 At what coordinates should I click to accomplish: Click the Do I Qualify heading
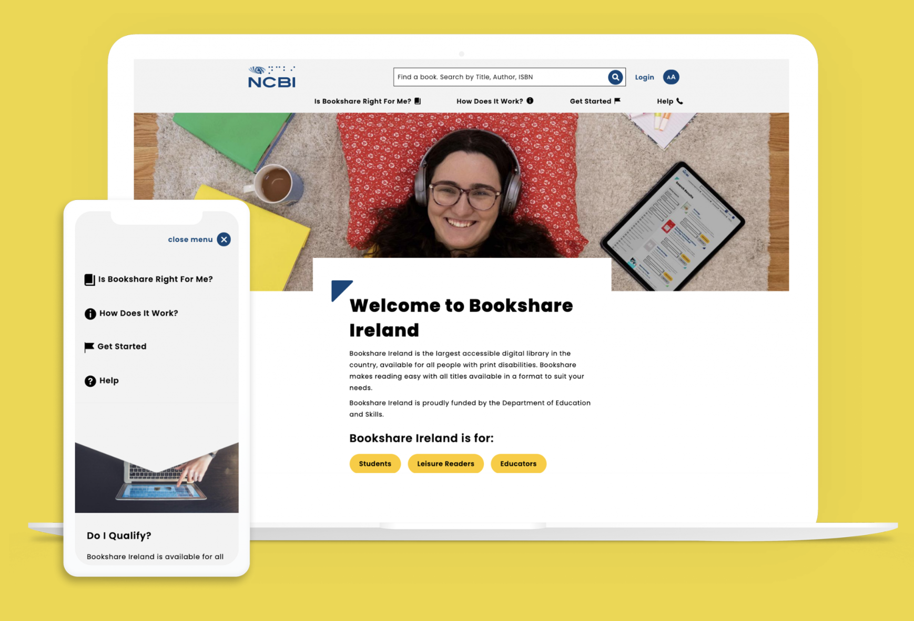tap(119, 536)
